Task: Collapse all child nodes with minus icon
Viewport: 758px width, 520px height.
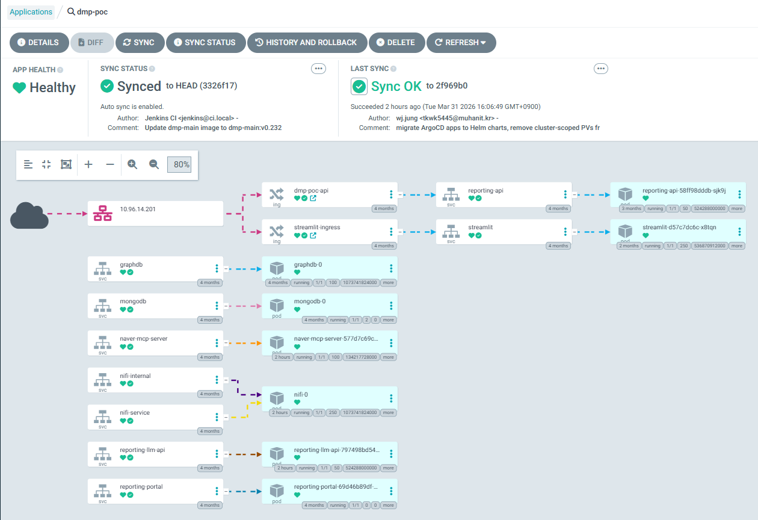Action: click(x=110, y=164)
